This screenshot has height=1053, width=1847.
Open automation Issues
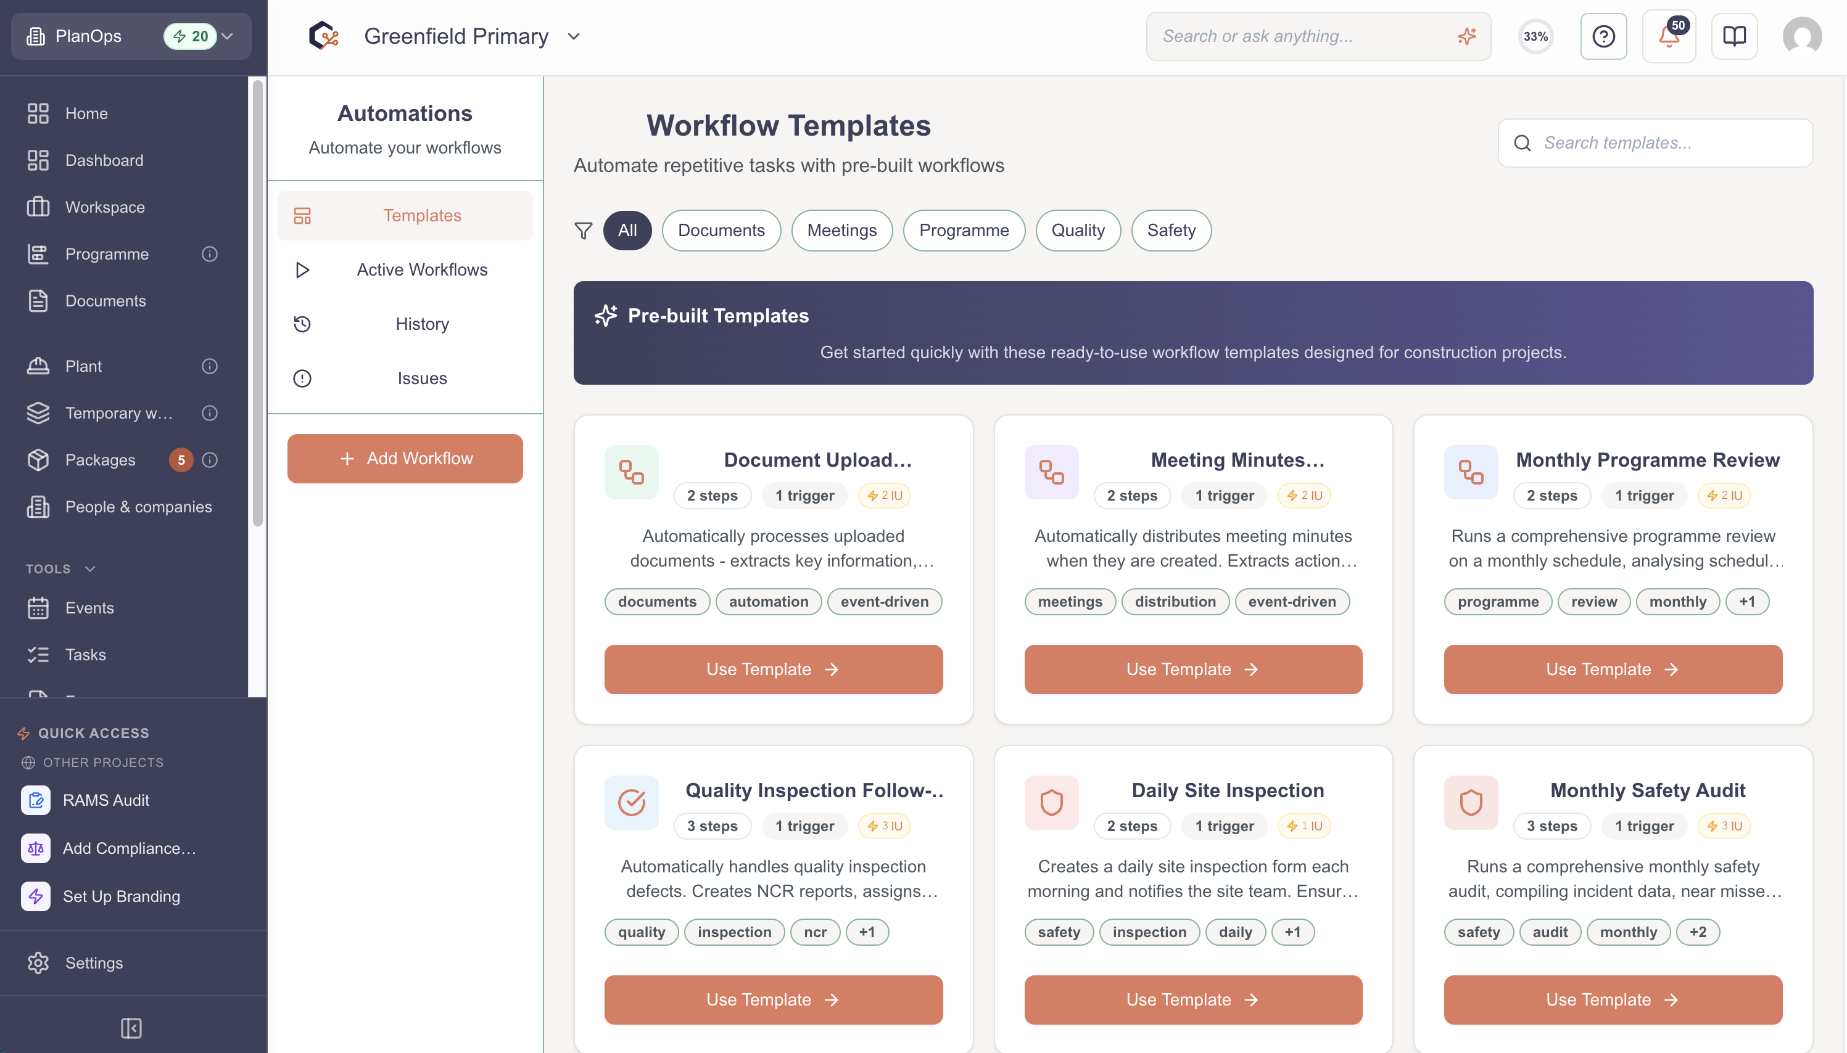coord(405,379)
